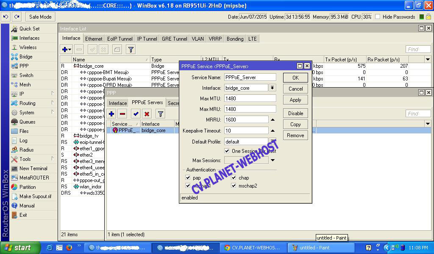
Task: Open the Interface dropdown for bridge_core
Action: coord(273,88)
